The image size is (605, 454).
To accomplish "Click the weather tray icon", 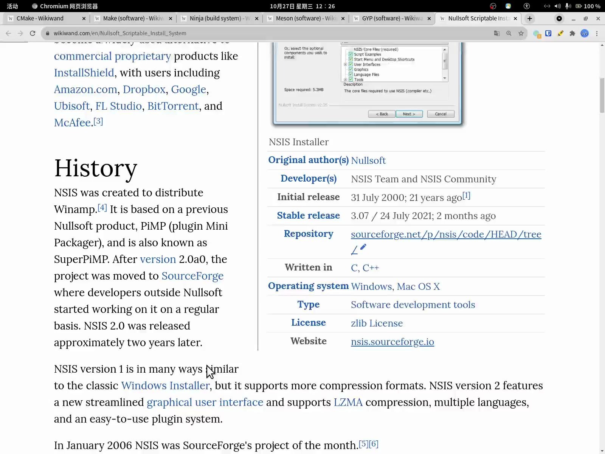I will (x=508, y=6).
